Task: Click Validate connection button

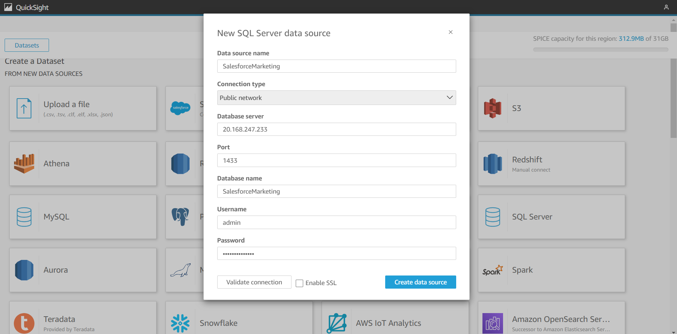Action: 254,282
